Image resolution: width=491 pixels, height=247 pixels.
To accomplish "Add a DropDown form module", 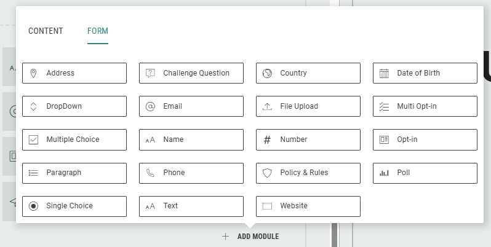I will [x=74, y=106].
